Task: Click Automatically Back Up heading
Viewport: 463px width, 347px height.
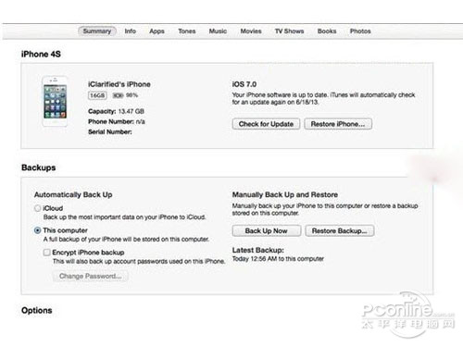Action: [73, 195]
